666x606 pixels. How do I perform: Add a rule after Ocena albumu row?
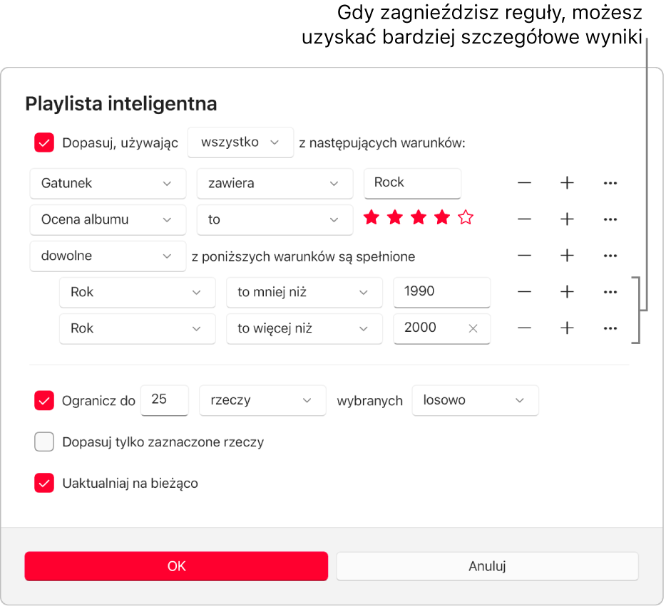[x=567, y=219]
